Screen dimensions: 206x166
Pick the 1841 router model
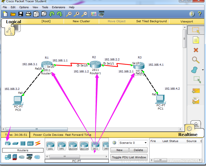[50, 146]
